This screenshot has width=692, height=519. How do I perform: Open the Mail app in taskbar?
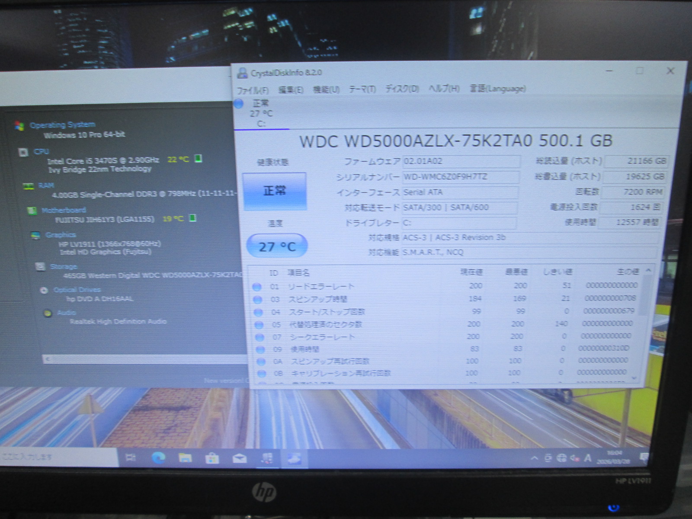[x=239, y=458]
